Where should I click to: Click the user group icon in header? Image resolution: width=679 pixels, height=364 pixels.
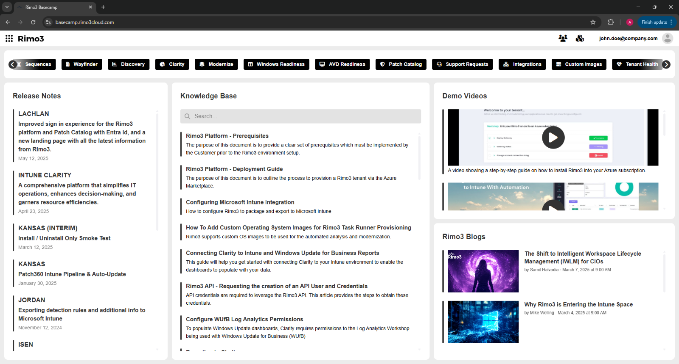(563, 39)
